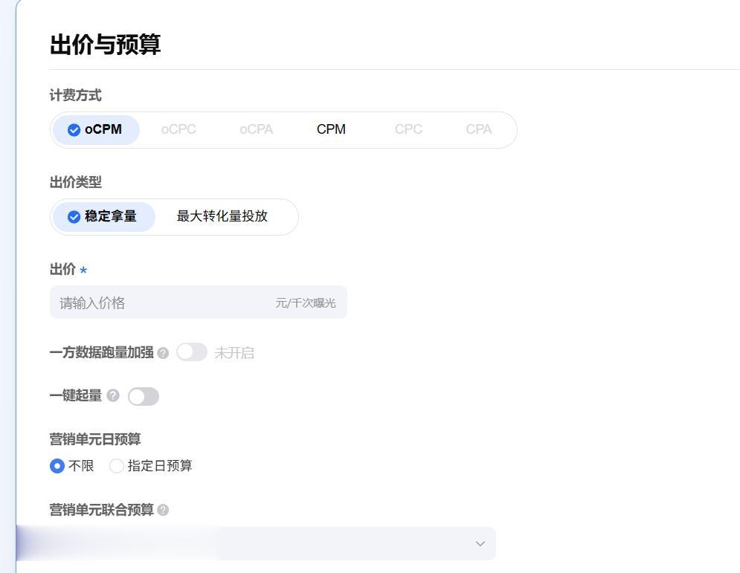The width and height of the screenshot is (740, 573).
Task: Click the dropdown chevron arrow
Action: pyautogui.click(x=480, y=544)
